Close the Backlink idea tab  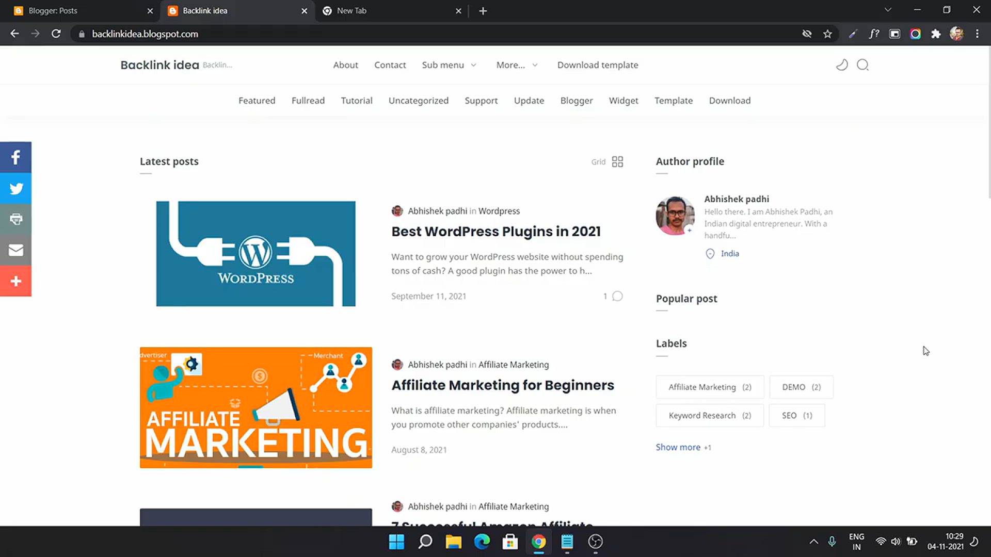pos(304,11)
